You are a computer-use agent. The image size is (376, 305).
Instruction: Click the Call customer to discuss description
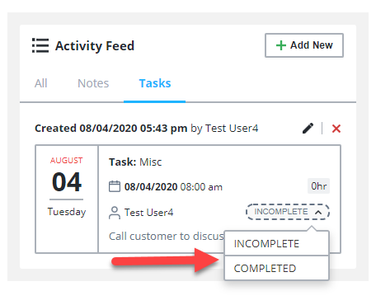pos(167,237)
